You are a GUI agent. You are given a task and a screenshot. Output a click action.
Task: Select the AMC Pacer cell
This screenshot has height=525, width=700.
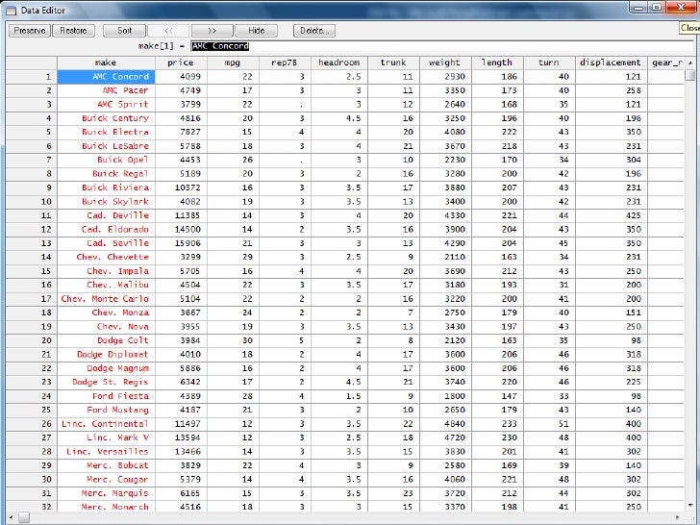click(106, 90)
